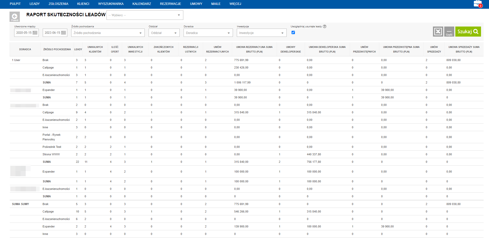Viewport: 489px width, 238px height.
Task: Toggle Uwzględniaj usunięte leady checkbox
Action: [293, 32]
